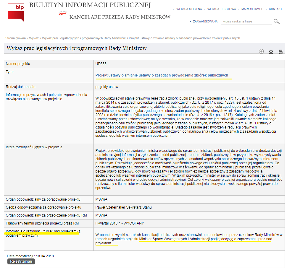Screen dimensions: 300x270
Task: Select 'I kwartał 2018 r. - WYCOFANY'
Action: click(x=120, y=223)
